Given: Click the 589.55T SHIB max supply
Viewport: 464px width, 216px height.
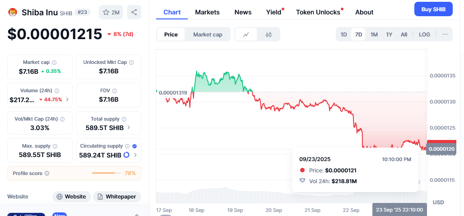Looking at the screenshot, I should [x=40, y=155].
